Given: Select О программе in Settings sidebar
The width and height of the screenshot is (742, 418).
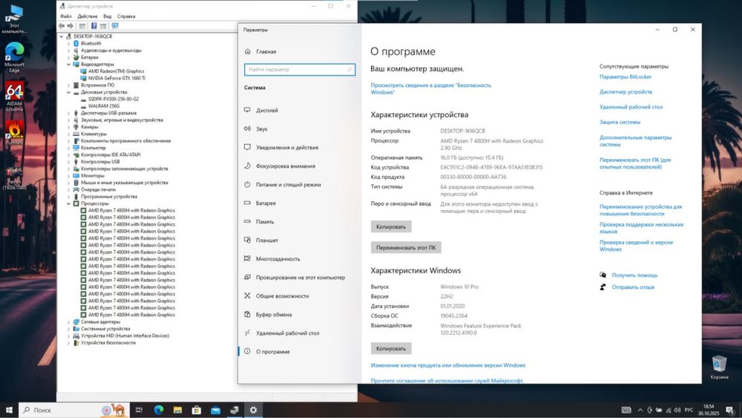Looking at the screenshot, I should click(272, 352).
